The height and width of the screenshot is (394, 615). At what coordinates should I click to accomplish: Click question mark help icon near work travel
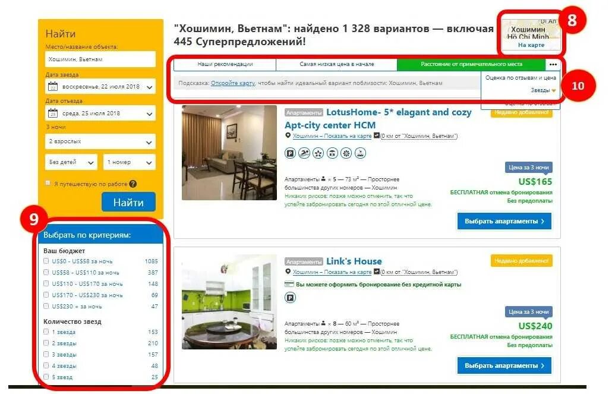coord(133,184)
